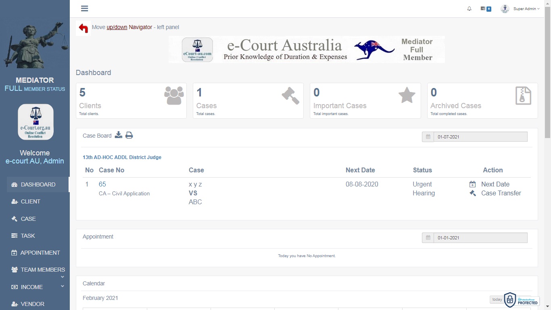Viewport: 551px width, 310px height.
Task: Expand the Team Members submenu
Action: pyautogui.click(x=63, y=277)
